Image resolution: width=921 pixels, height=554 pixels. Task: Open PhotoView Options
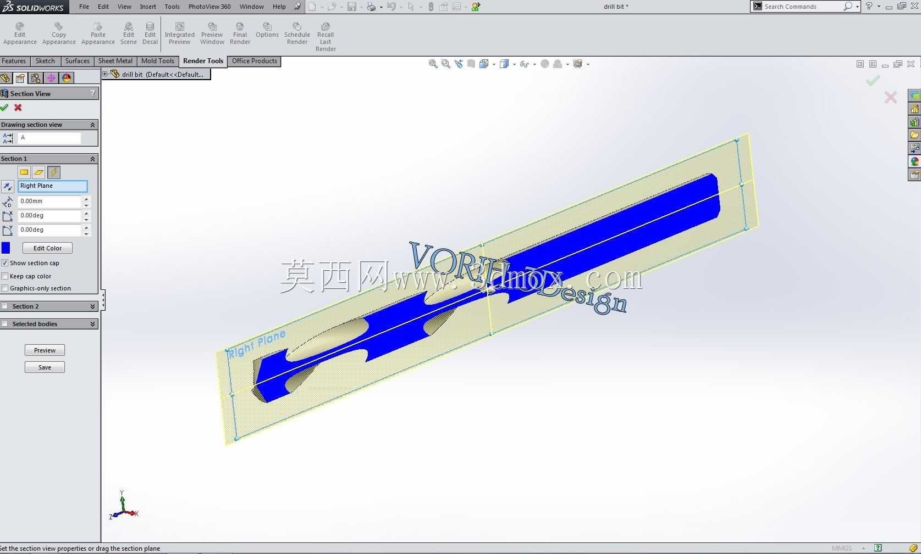(x=267, y=31)
